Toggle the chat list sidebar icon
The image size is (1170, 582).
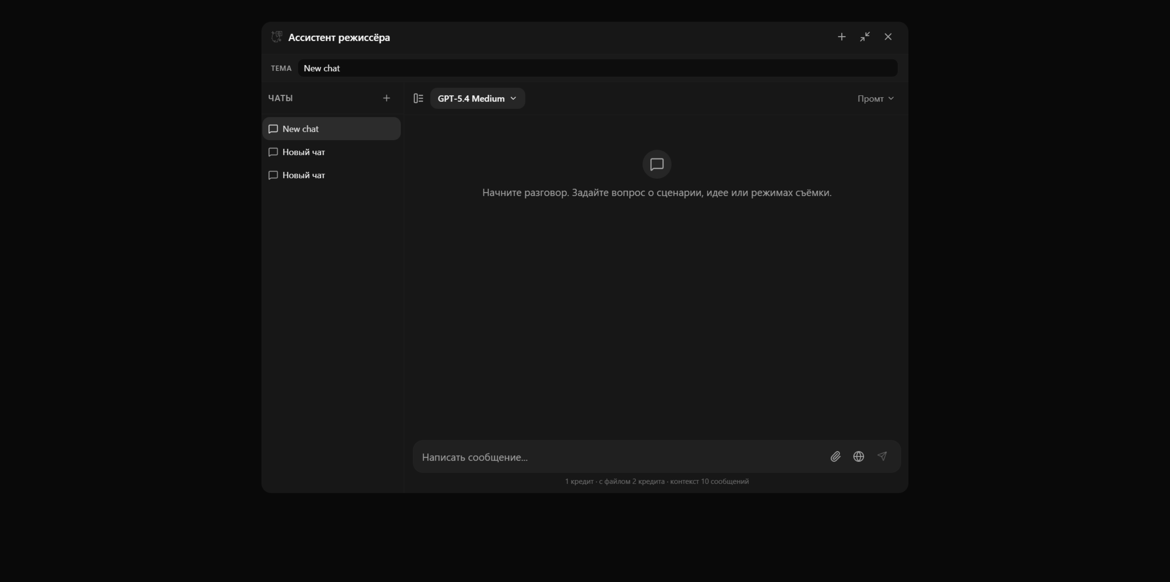point(418,98)
